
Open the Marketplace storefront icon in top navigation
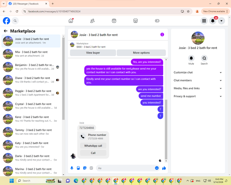pos(135,21)
